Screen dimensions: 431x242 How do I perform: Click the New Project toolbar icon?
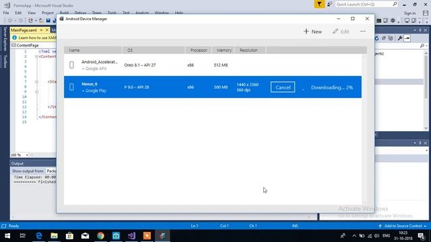click(30, 21)
